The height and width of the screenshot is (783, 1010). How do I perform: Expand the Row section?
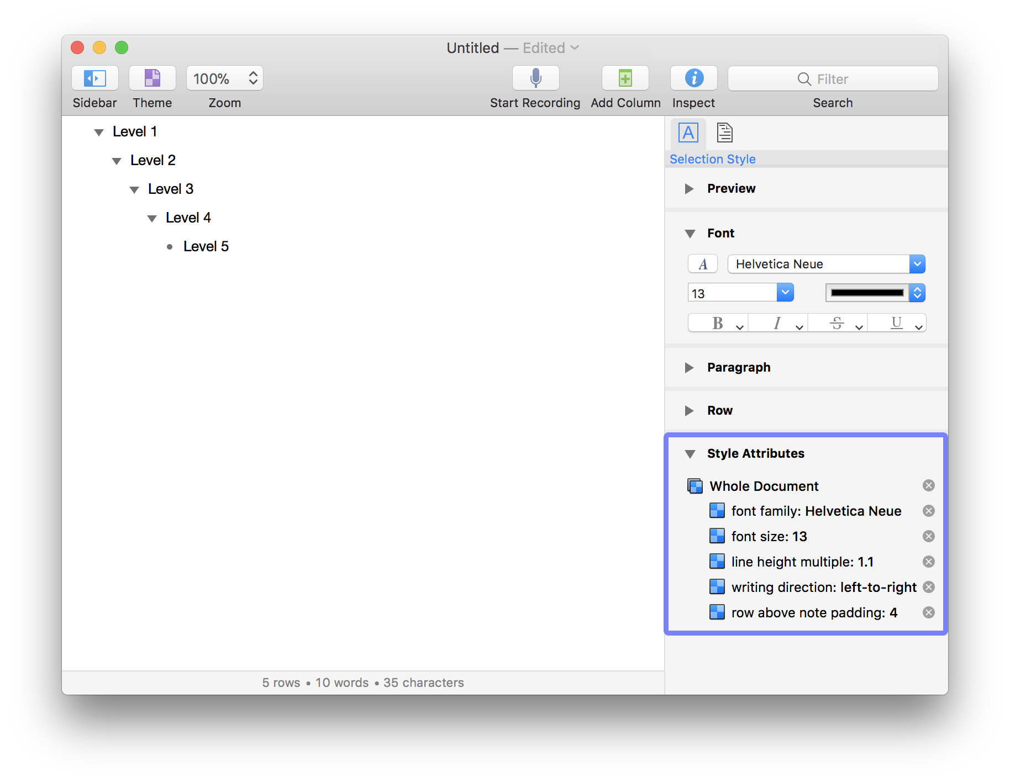689,411
